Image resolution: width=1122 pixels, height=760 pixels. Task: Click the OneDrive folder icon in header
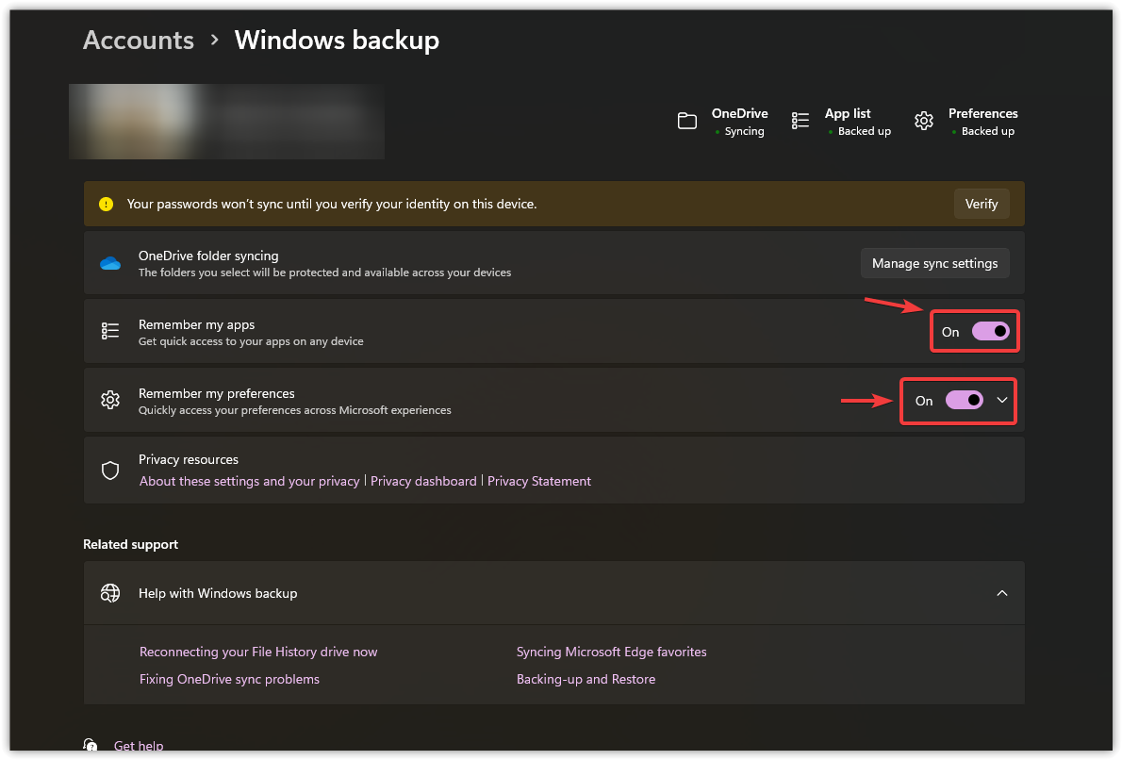click(x=687, y=121)
